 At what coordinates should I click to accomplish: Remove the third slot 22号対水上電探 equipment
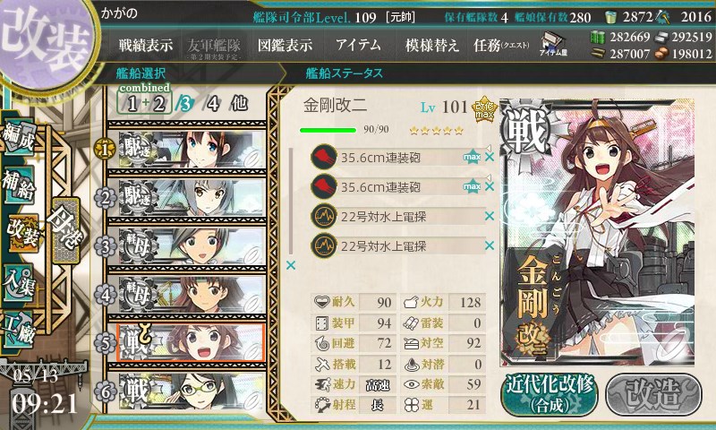[x=490, y=216]
